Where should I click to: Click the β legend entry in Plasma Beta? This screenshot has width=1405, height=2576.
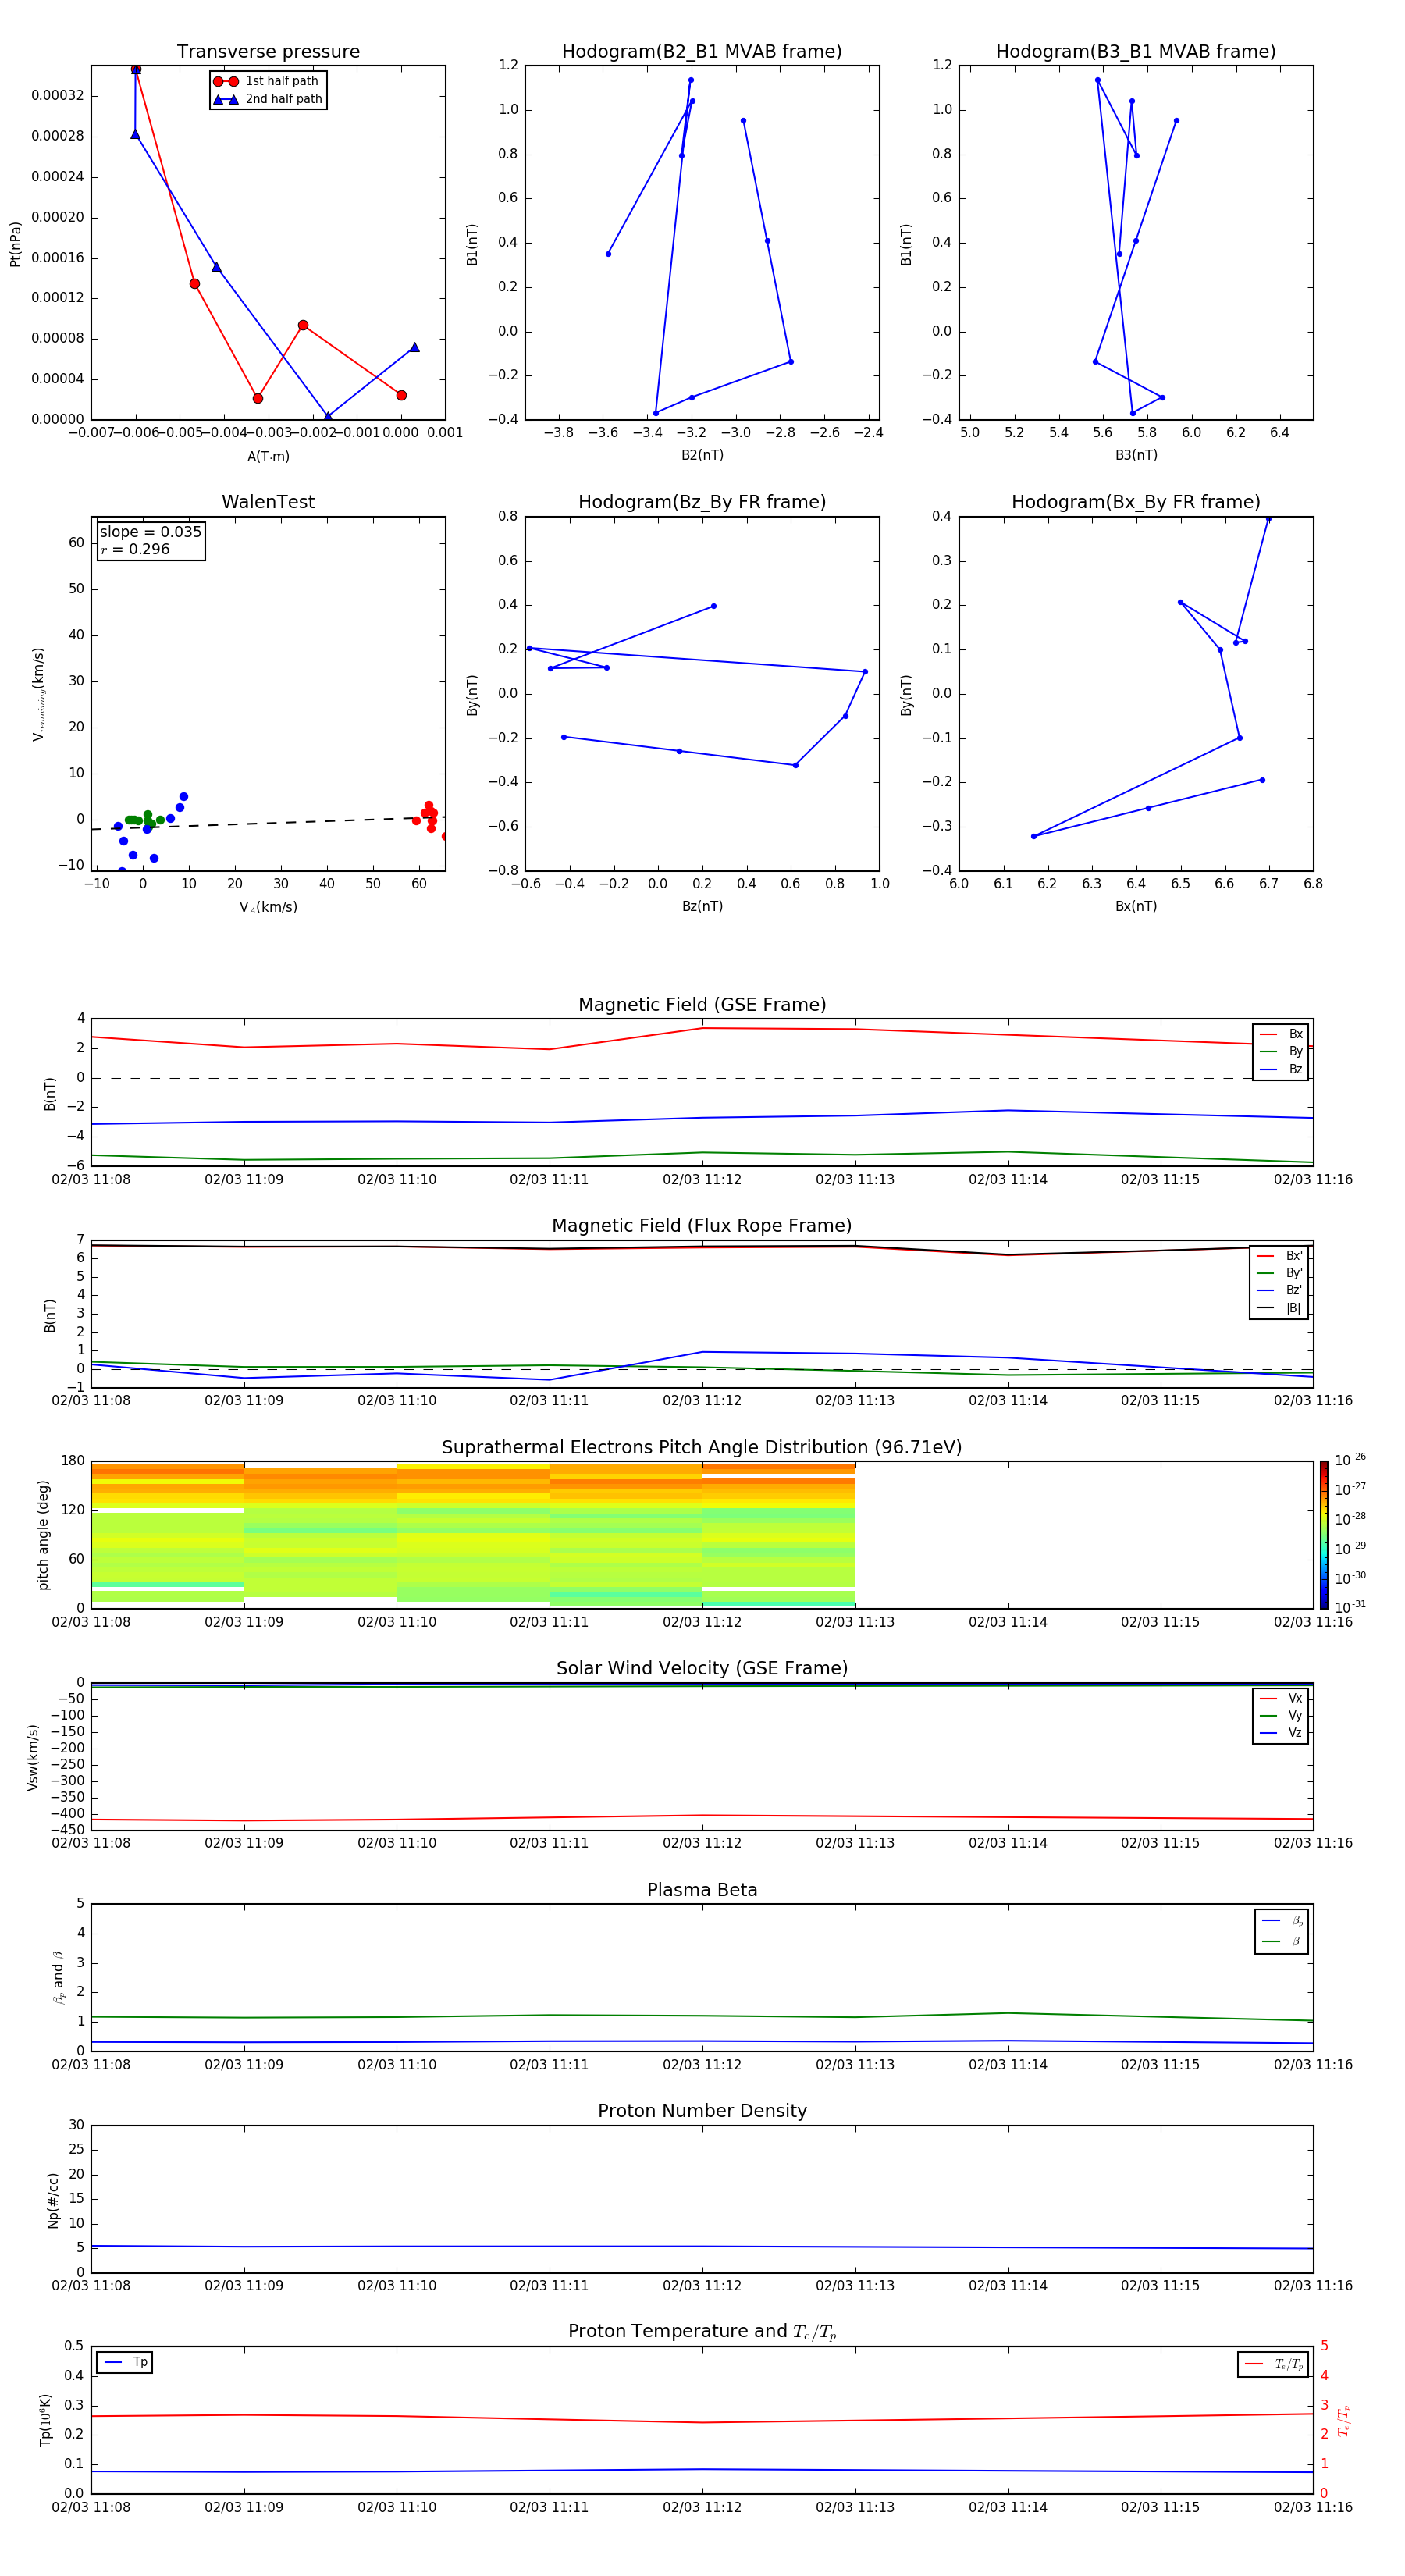pyautogui.click(x=1282, y=1942)
